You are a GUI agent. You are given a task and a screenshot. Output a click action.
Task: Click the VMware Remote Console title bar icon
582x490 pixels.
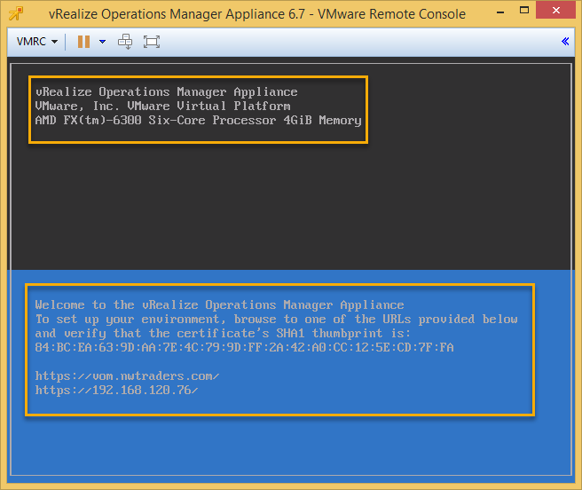pyautogui.click(x=14, y=14)
